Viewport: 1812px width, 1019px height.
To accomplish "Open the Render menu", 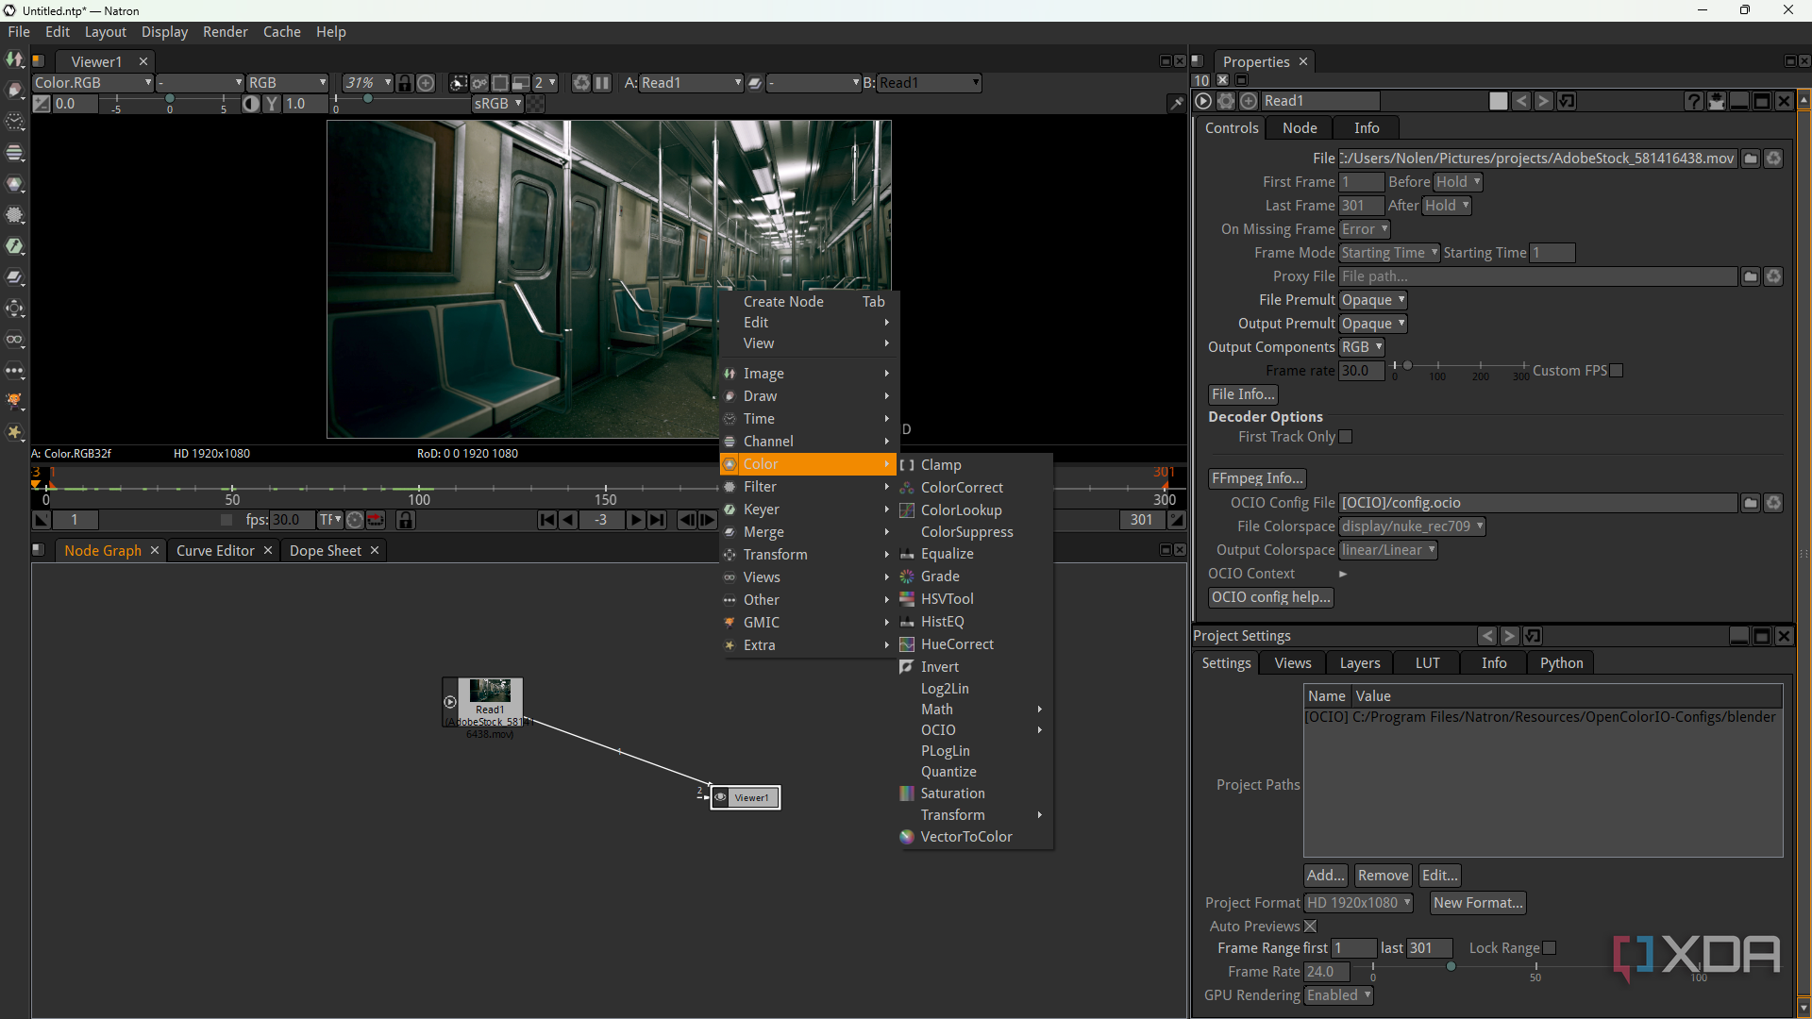I will click(x=226, y=32).
